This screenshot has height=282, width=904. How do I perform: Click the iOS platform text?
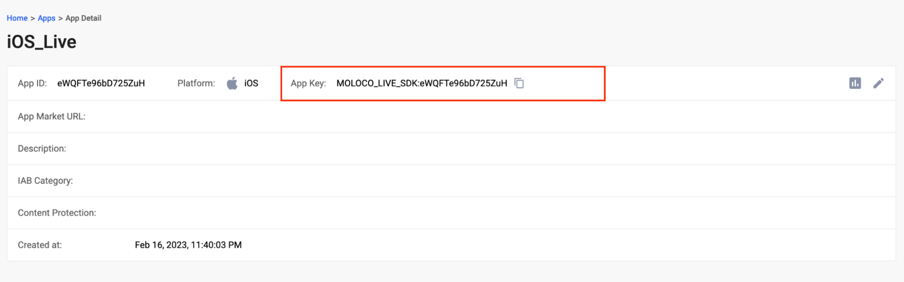pyautogui.click(x=251, y=83)
